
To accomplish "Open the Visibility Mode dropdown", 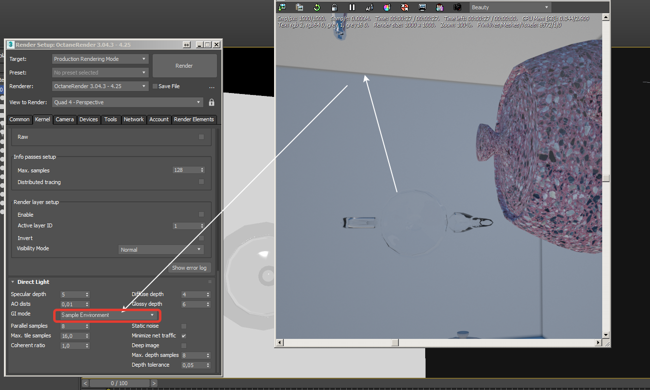I will pos(161,249).
